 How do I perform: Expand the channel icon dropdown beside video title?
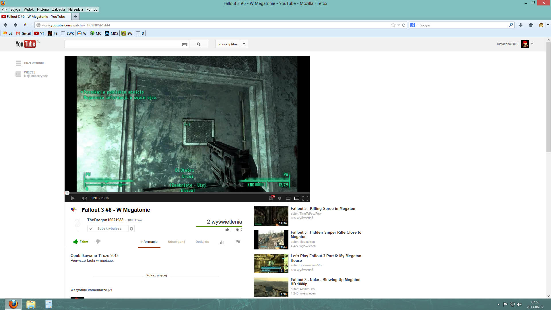coord(74,210)
